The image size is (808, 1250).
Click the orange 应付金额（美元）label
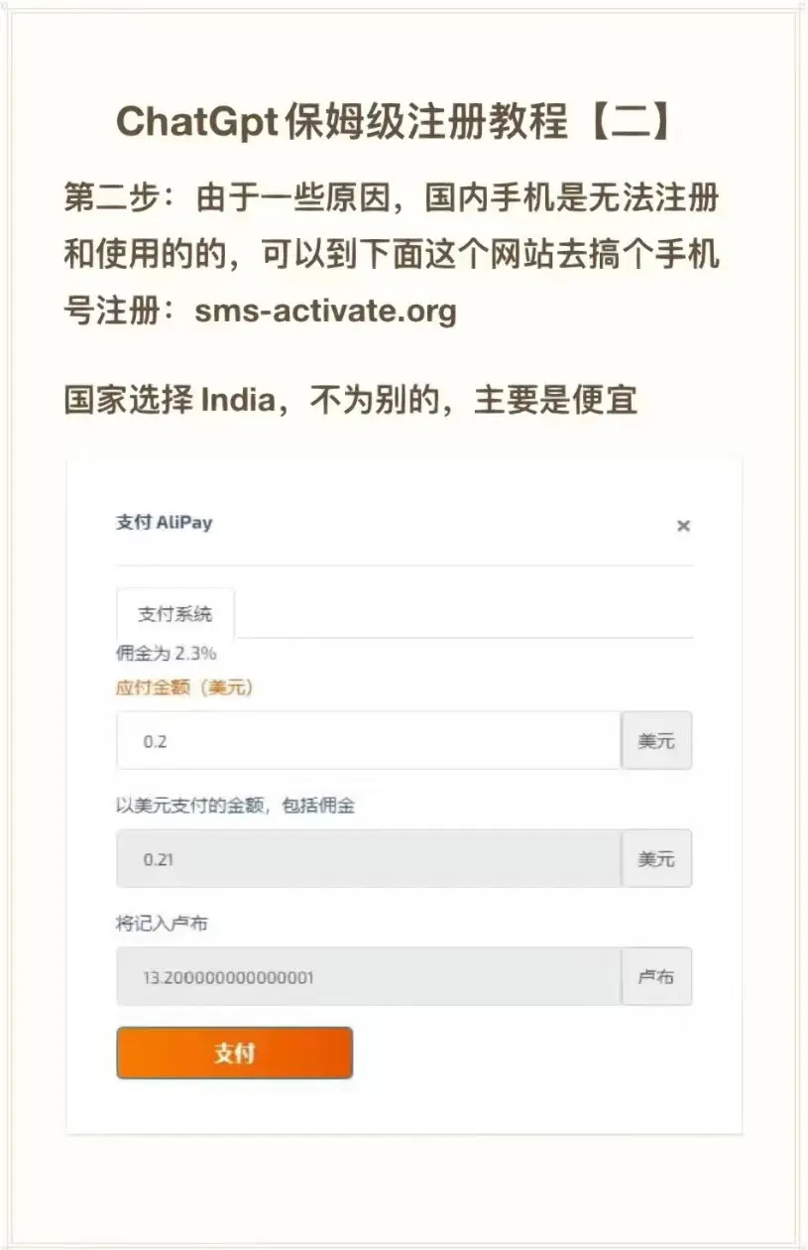184,687
